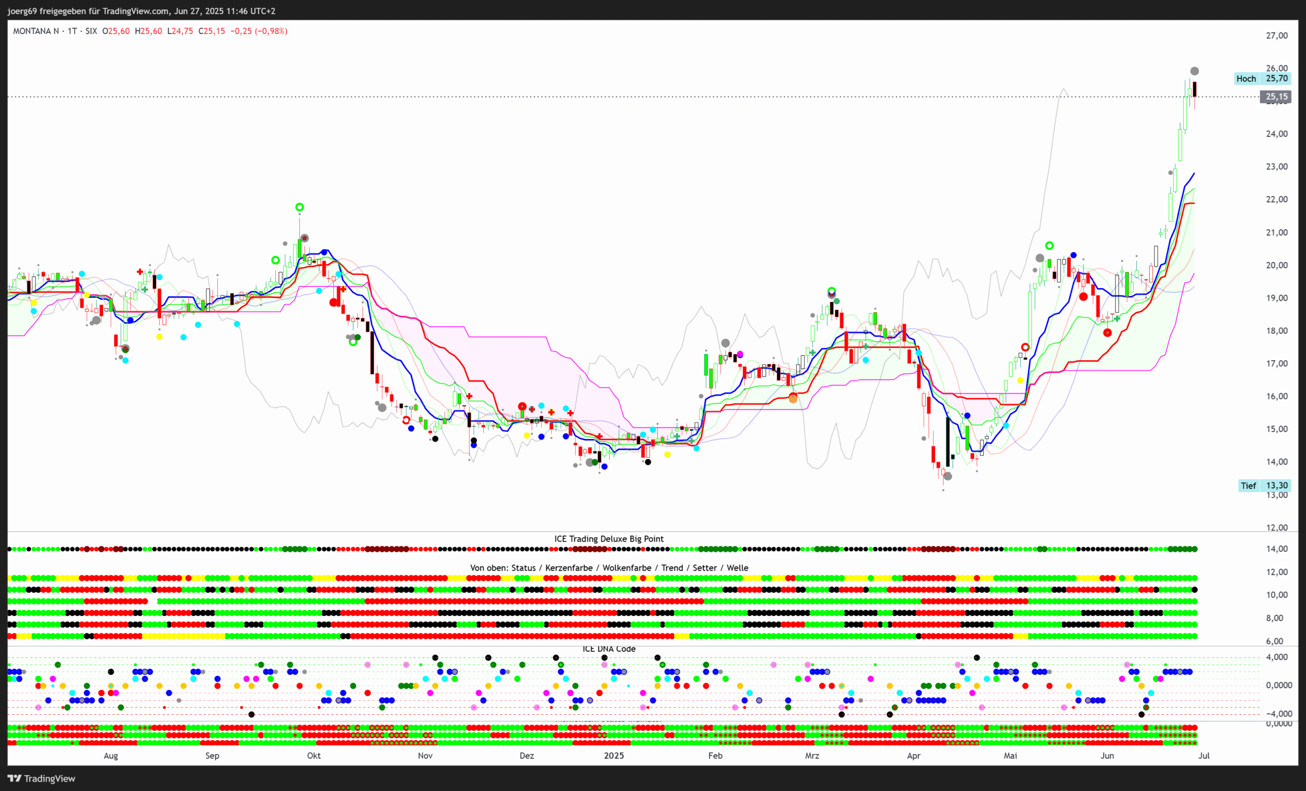This screenshot has height=791, width=1306.
Task: Click the Apr month label on the time axis
Action: (x=913, y=755)
